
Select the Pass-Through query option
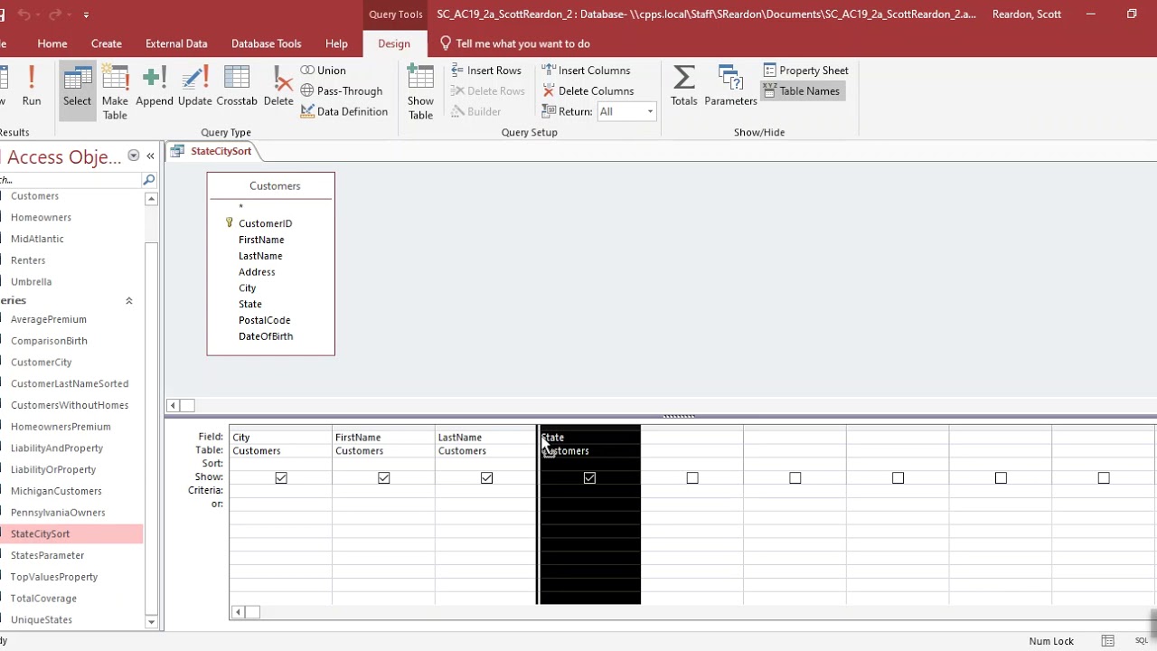342,90
